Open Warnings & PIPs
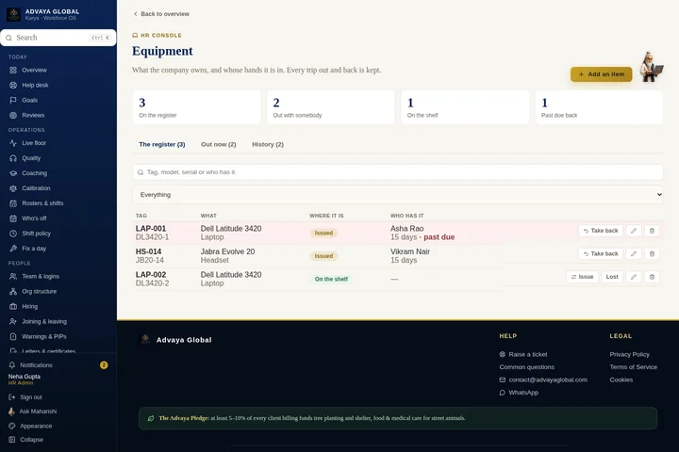This screenshot has height=452, width=679. click(44, 336)
